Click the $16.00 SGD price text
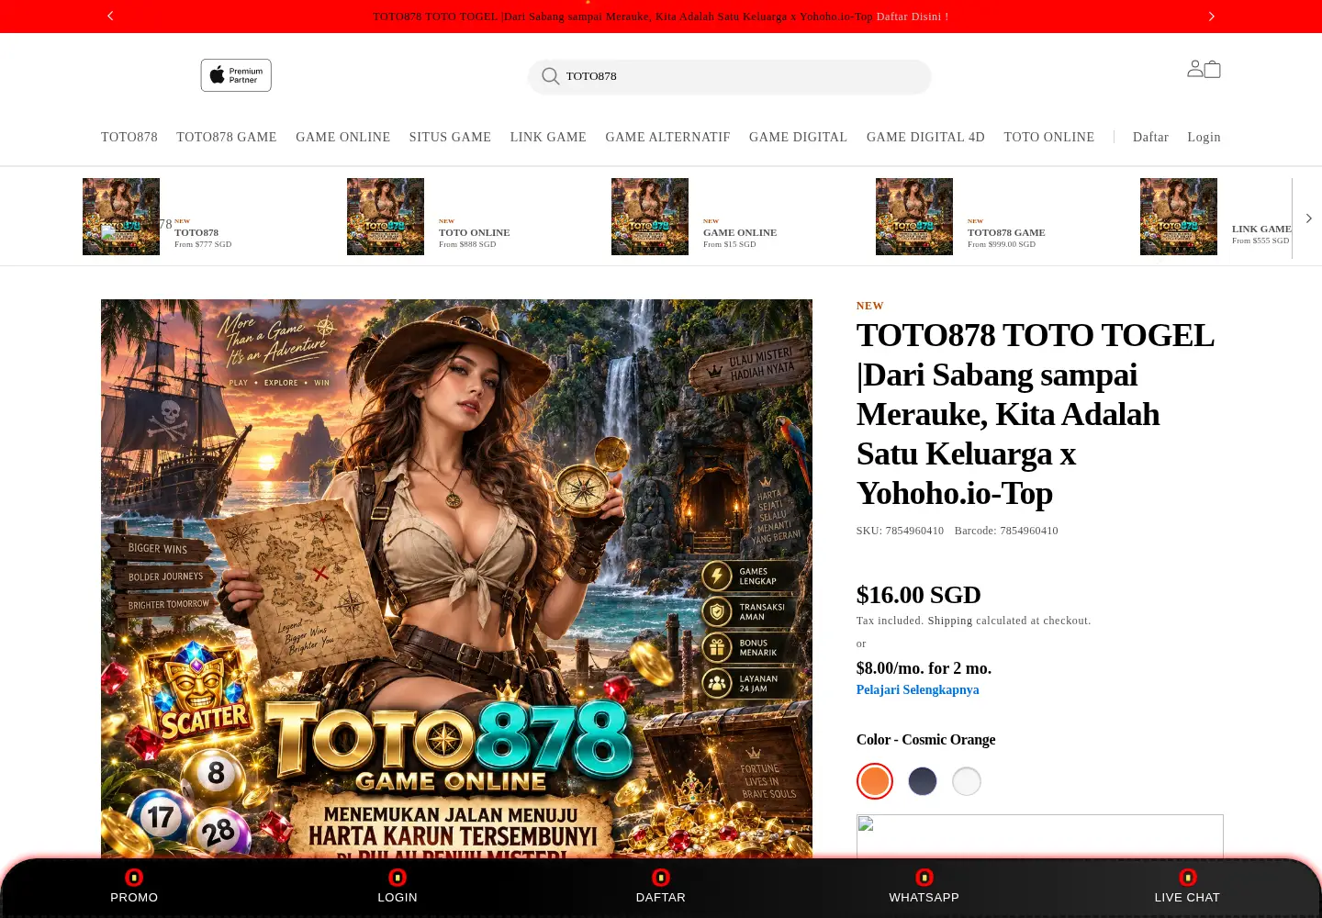 point(919,595)
